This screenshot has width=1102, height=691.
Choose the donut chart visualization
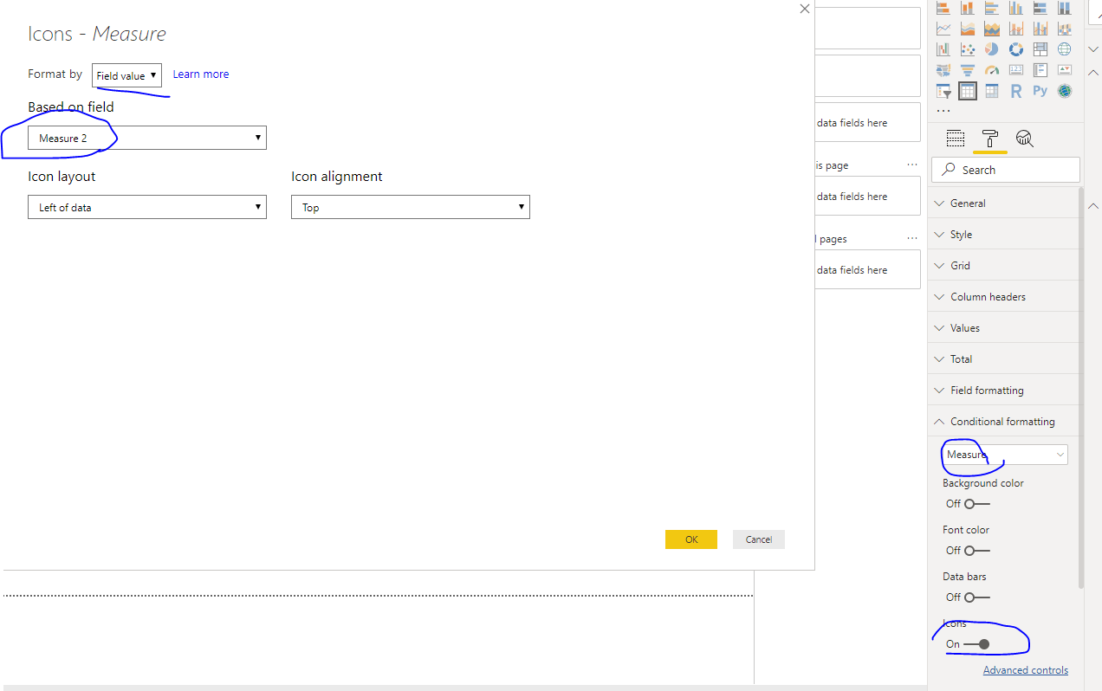pyautogui.click(x=1016, y=49)
